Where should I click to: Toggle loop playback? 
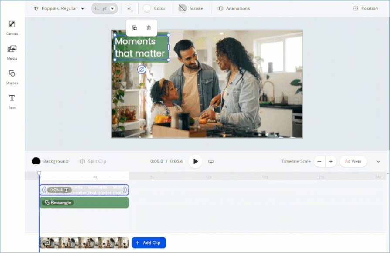[211, 161]
